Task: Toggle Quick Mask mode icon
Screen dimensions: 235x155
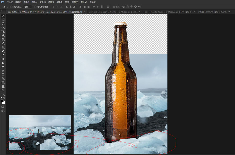Action: point(3,107)
